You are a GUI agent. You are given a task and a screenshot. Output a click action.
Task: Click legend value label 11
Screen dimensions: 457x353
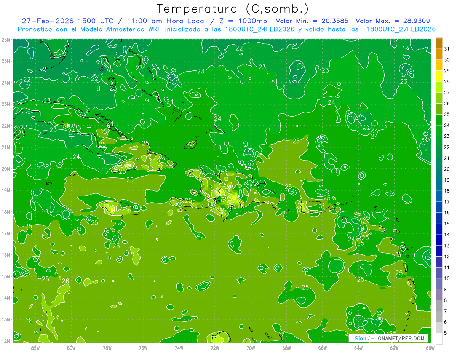tap(447, 267)
